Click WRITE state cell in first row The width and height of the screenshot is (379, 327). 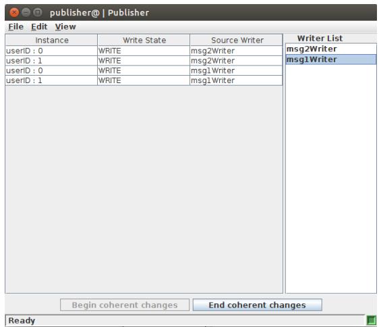[x=144, y=51]
